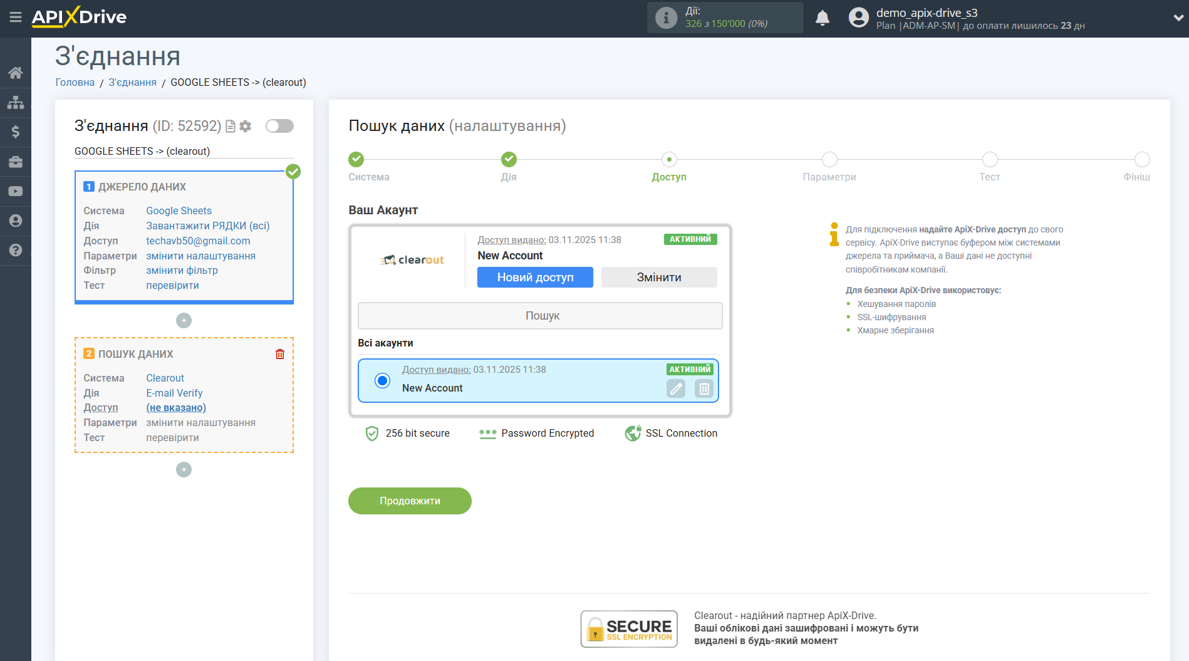Click the Змінити button

(658, 277)
